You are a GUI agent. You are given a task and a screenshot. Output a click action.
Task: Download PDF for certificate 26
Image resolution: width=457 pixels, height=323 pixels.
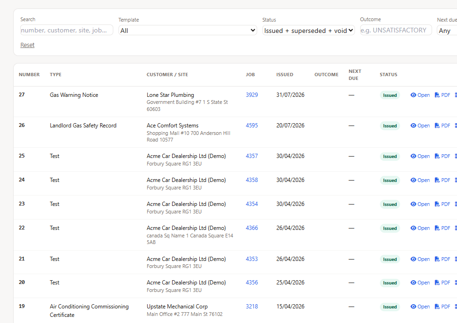(442, 126)
